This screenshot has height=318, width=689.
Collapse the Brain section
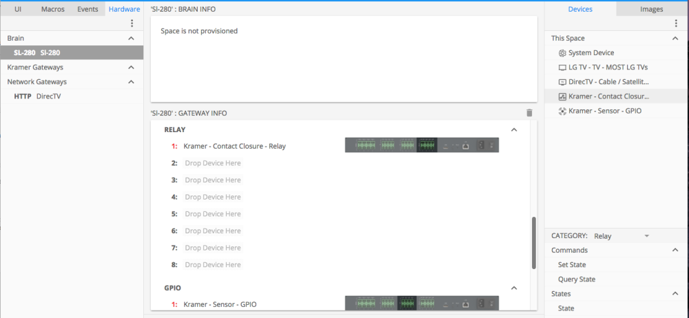(x=131, y=39)
